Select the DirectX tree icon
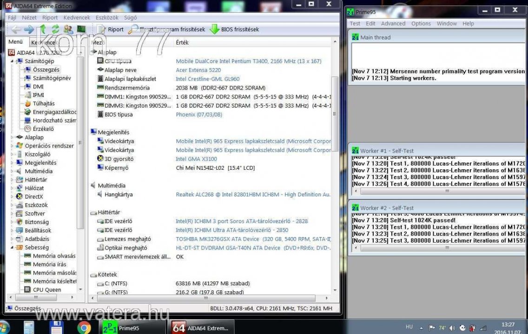The width and height of the screenshot is (528, 334). (x=20, y=197)
